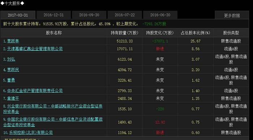Open shareholder link 贾跃民
The height and width of the screenshot is (140, 253).
click(x=13, y=70)
